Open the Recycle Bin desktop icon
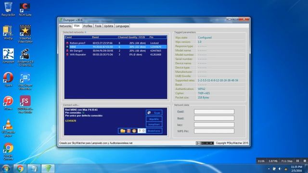This screenshot has width=308, height=173. [x=8, y=9]
